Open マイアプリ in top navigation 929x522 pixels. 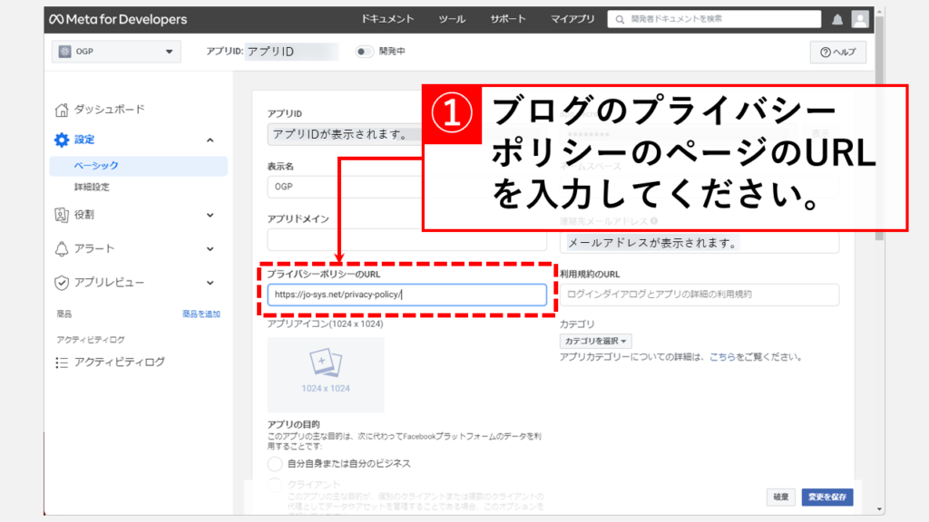coord(572,19)
